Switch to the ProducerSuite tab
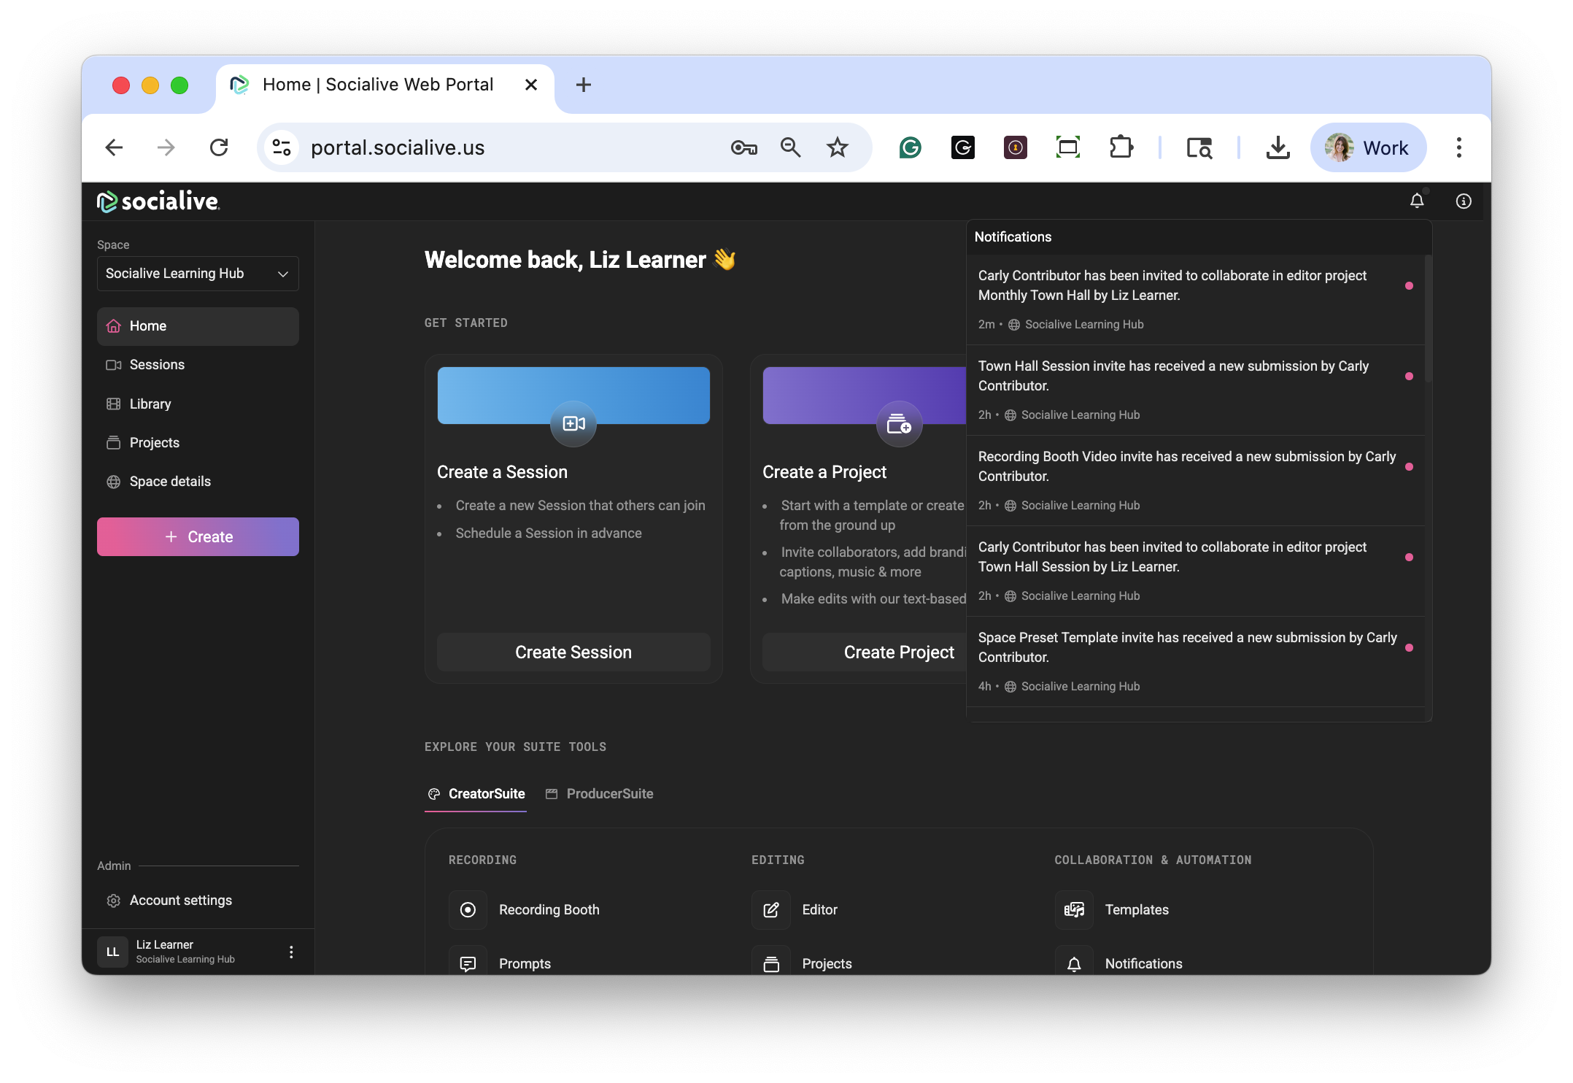The image size is (1573, 1083). click(600, 794)
